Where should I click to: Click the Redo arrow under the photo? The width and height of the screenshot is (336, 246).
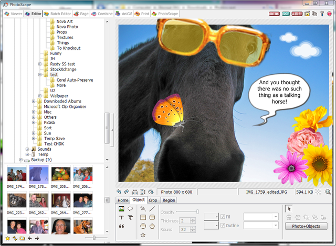127,192
